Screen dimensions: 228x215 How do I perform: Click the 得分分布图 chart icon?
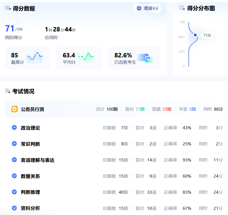[182, 8]
